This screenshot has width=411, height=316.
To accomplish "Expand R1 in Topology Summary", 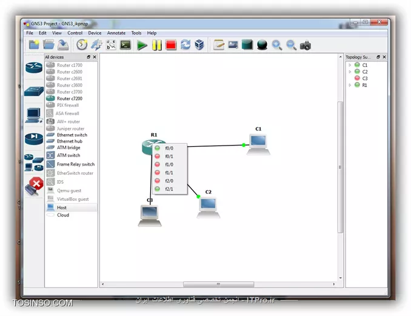I will (350, 85).
